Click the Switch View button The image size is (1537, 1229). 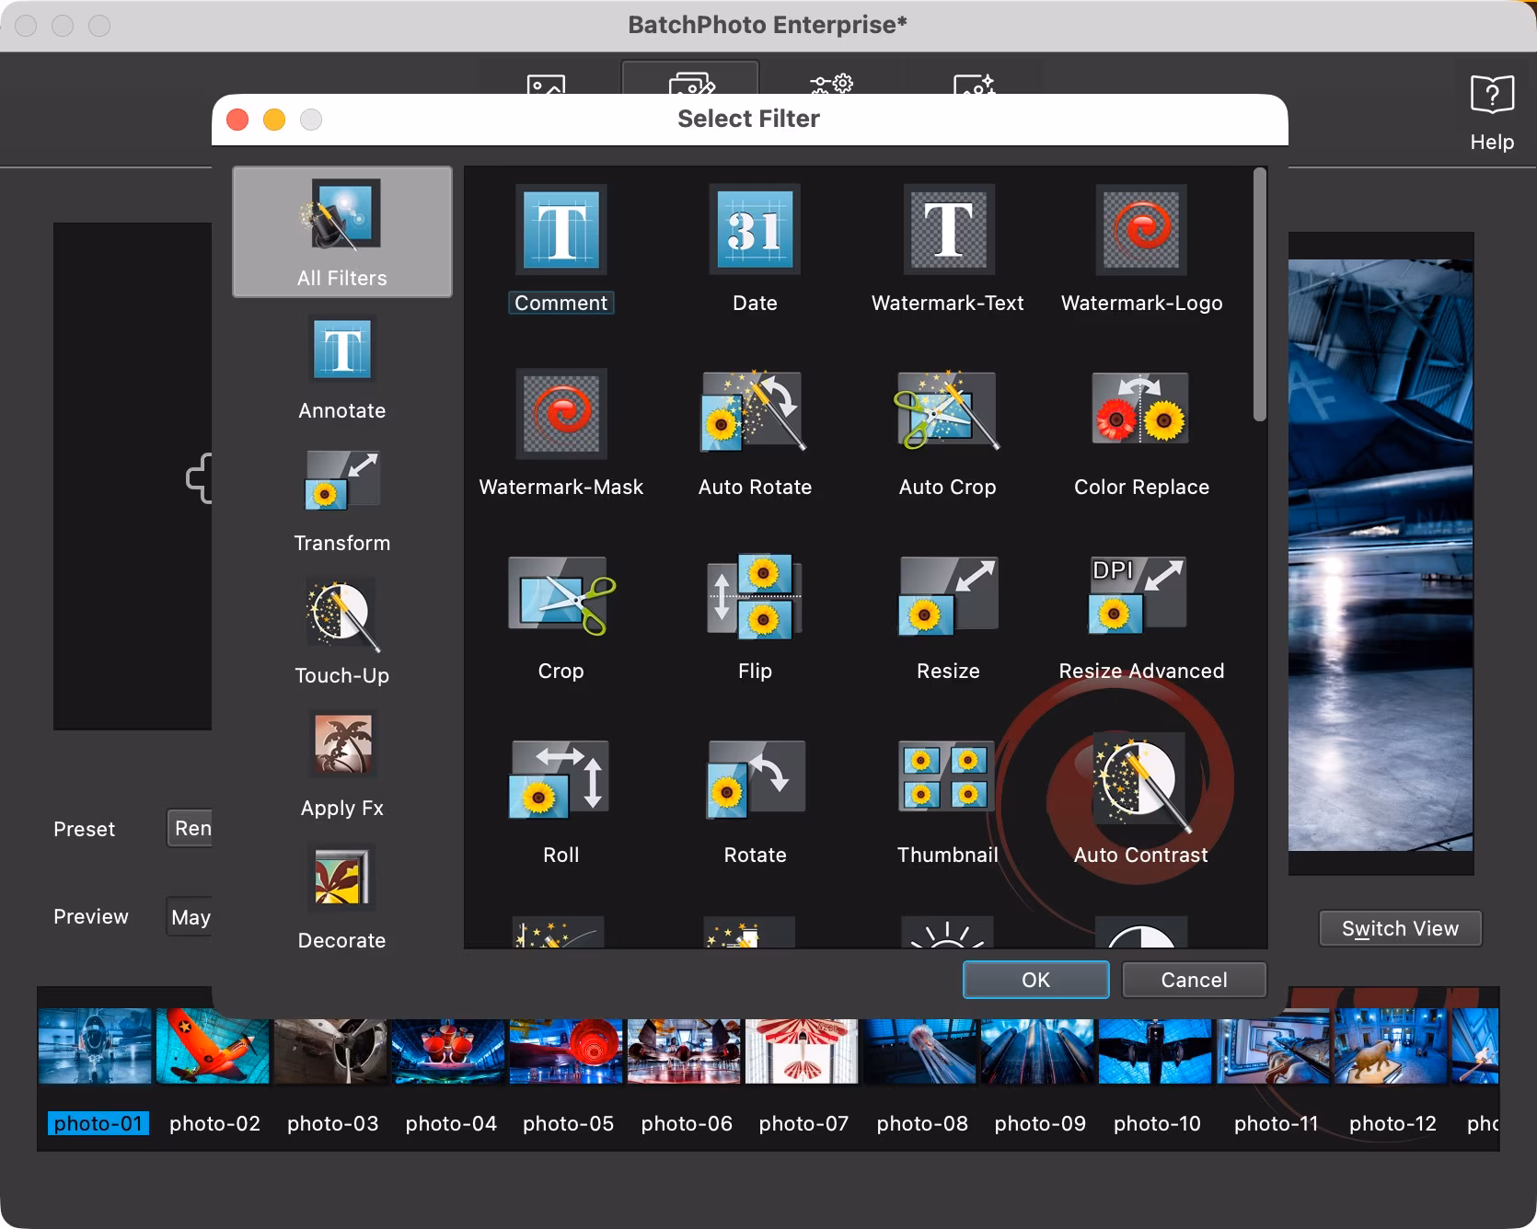point(1400,928)
